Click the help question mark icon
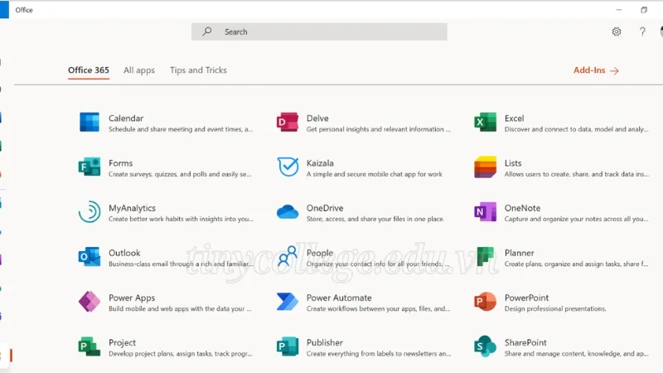 642,31
